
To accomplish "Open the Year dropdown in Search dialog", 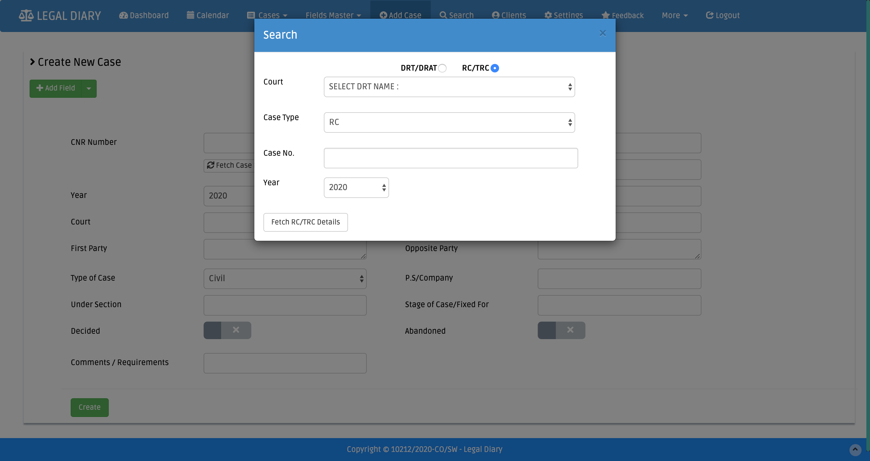I will pyautogui.click(x=356, y=187).
